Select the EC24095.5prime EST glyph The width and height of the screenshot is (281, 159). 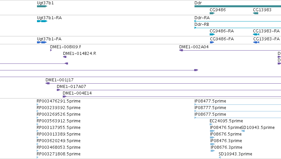pyautogui.click(x=211, y=124)
